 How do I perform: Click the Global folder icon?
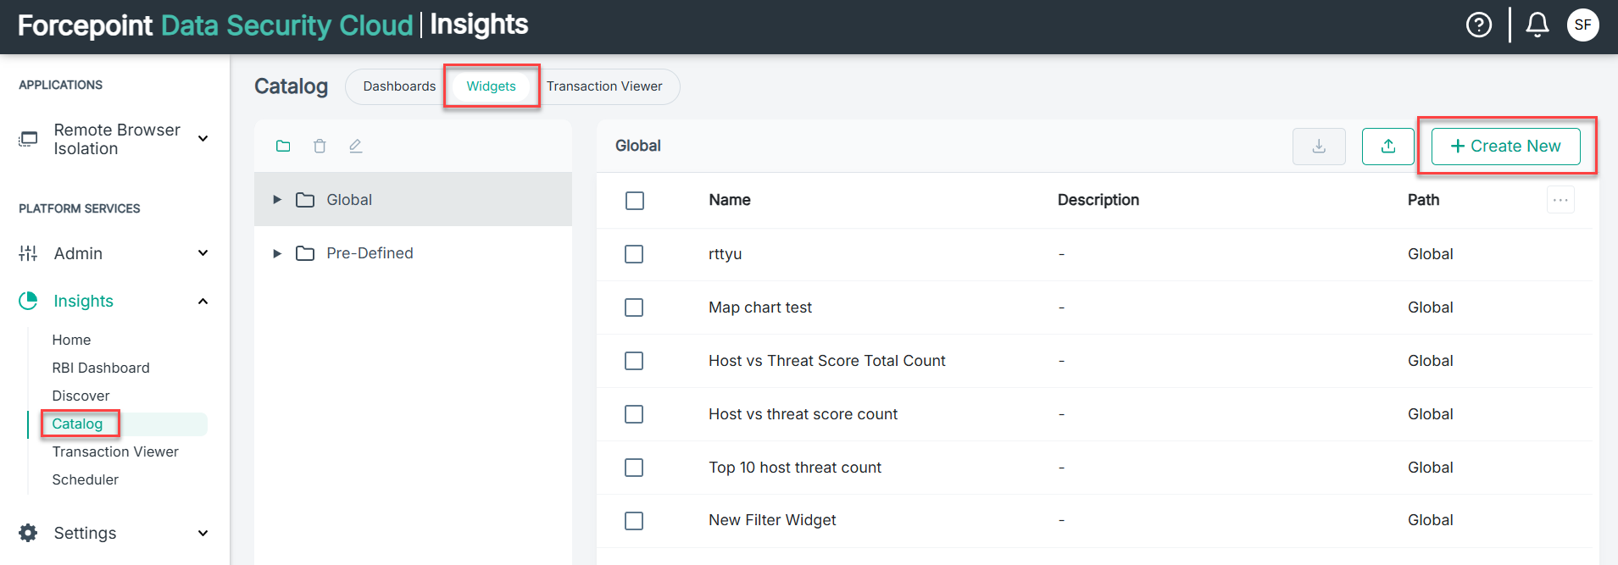coord(305,200)
